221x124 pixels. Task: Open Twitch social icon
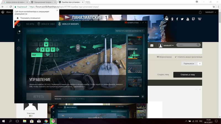tap(193, 19)
